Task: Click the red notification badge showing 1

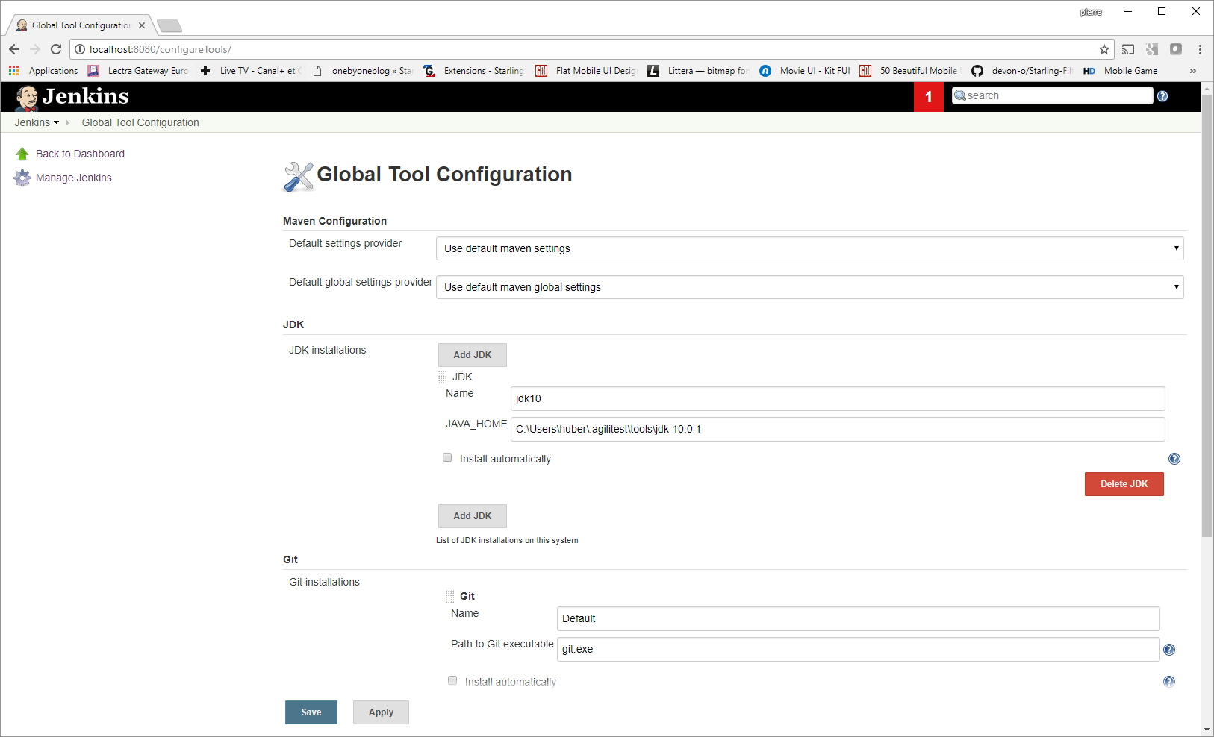Action: [x=929, y=96]
